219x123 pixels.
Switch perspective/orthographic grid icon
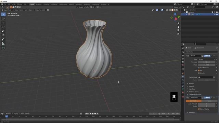tap(178, 34)
